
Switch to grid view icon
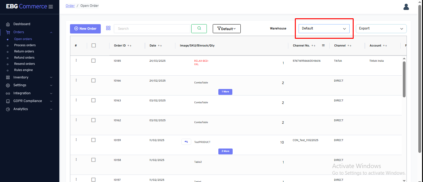[x=108, y=28]
